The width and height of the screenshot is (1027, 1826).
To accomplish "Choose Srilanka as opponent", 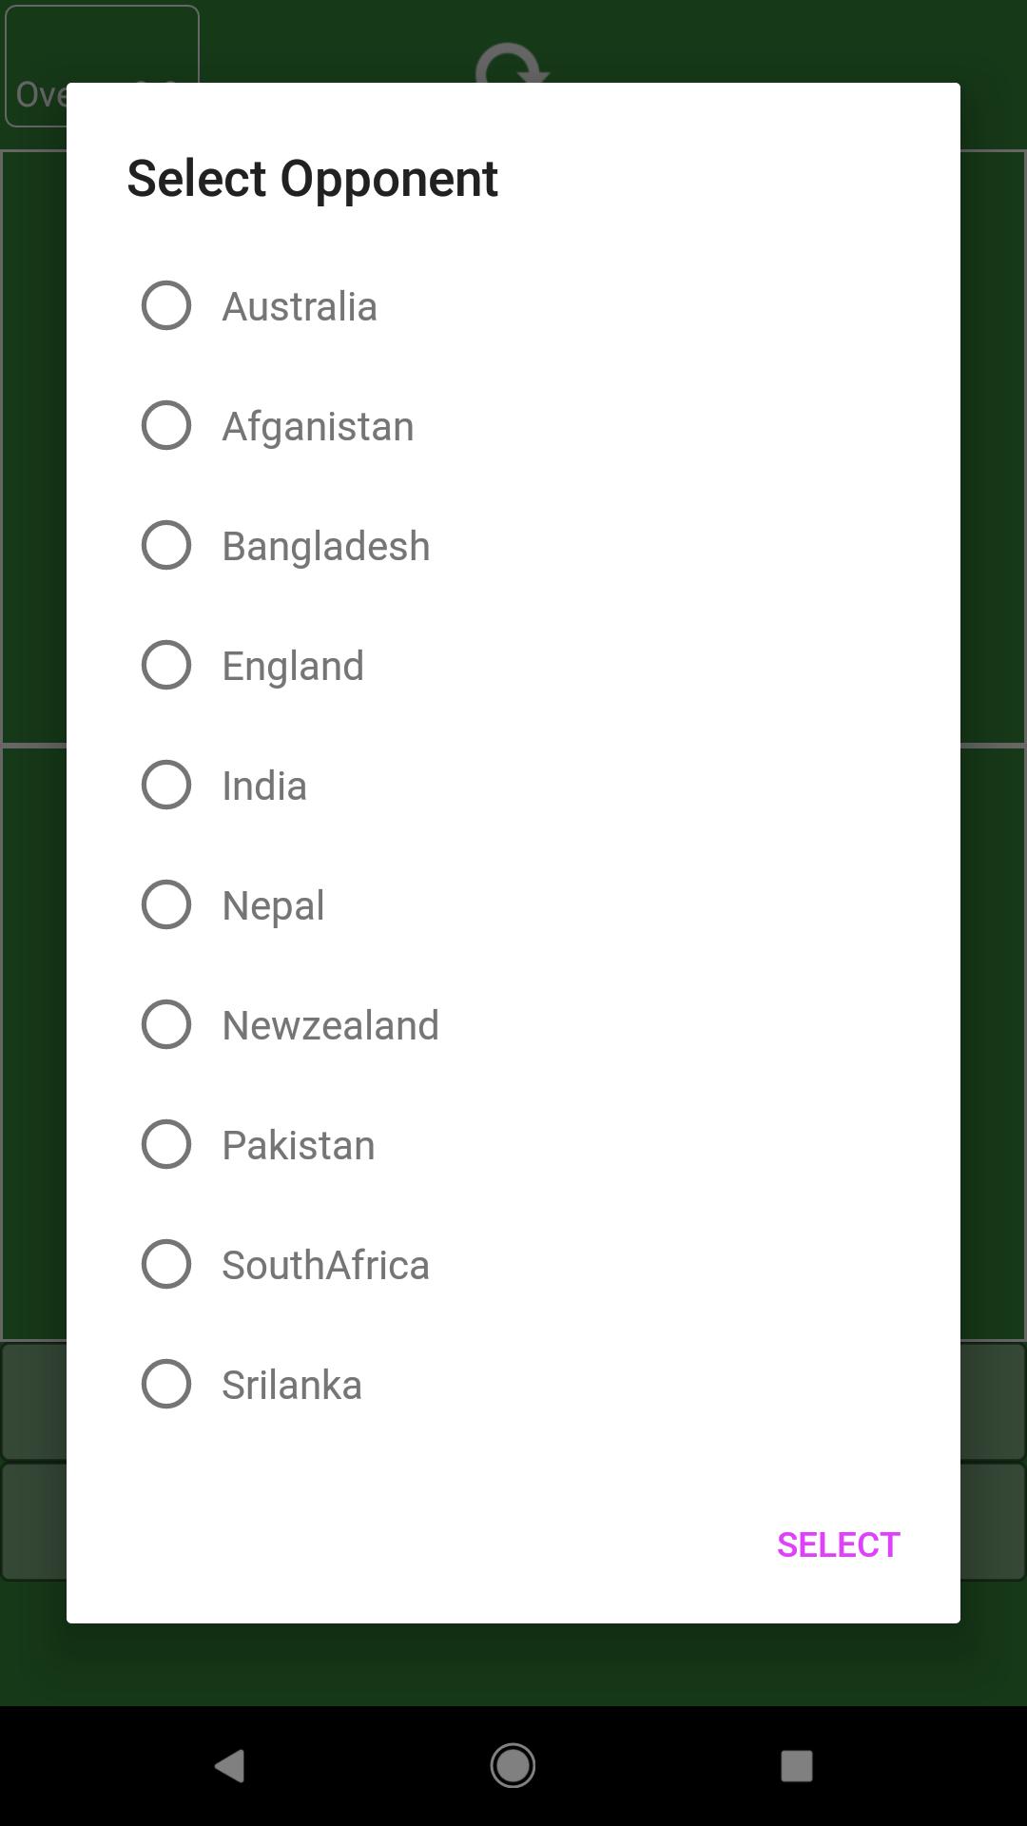I will pos(165,1384).
